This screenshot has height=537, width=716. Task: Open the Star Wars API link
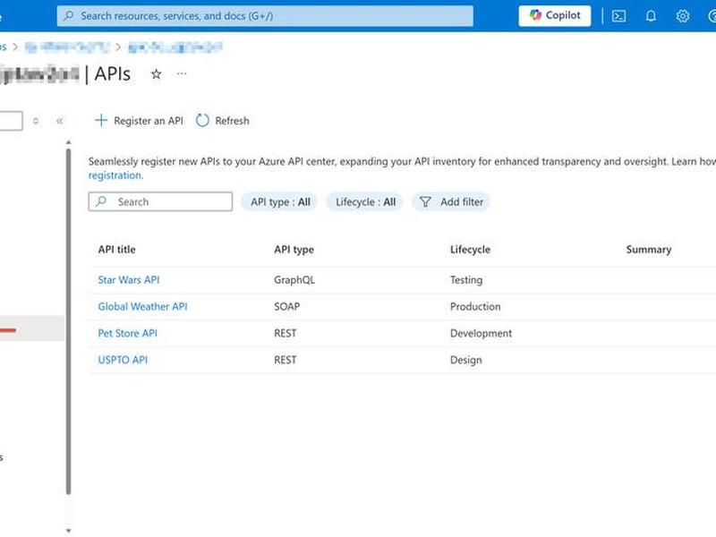point(129,280)
